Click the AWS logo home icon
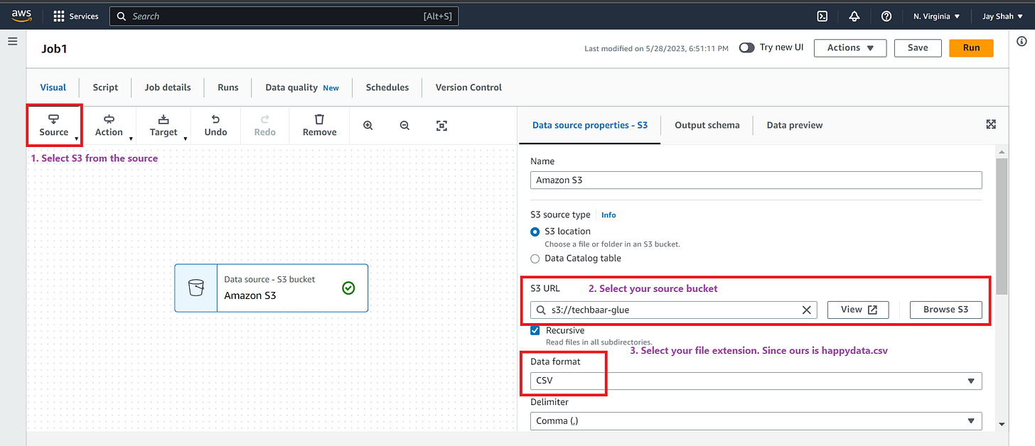Screen dimensions: 1035x446 (21, 16)
